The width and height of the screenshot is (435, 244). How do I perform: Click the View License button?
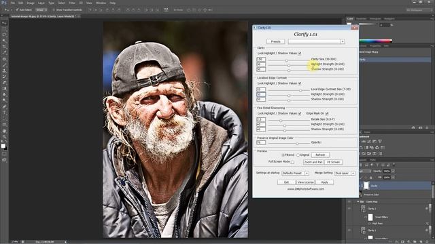point(305,182)
